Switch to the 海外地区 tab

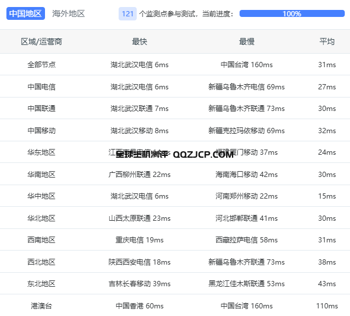68,13
